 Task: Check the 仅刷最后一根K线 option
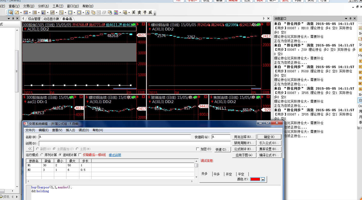[x=80, y=155]
